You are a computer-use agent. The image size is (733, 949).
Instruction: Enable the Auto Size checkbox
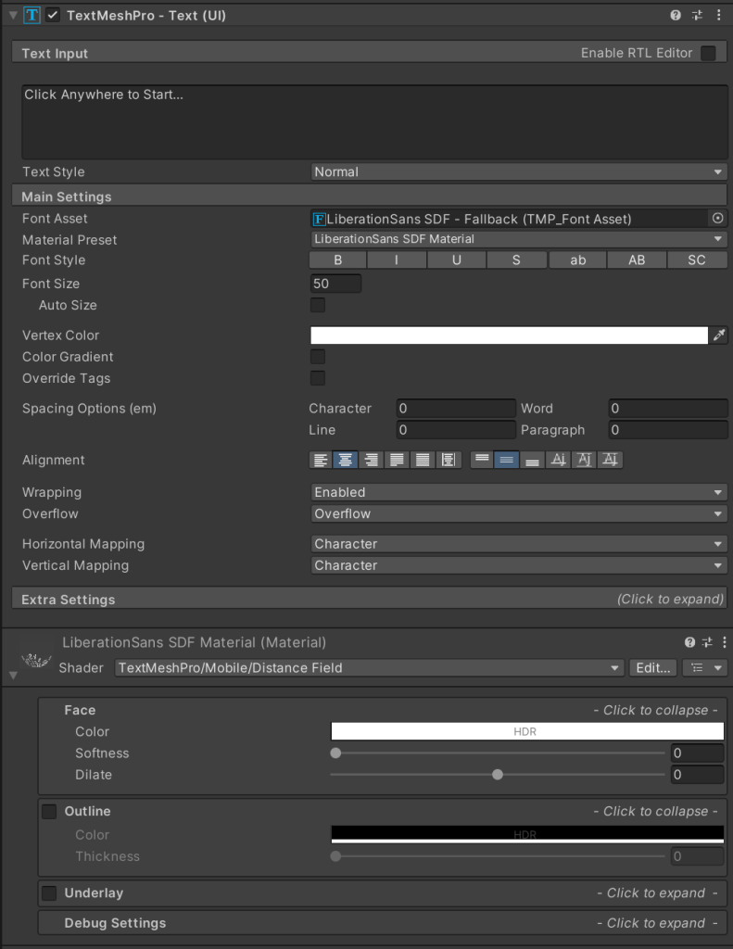(318, 305)
